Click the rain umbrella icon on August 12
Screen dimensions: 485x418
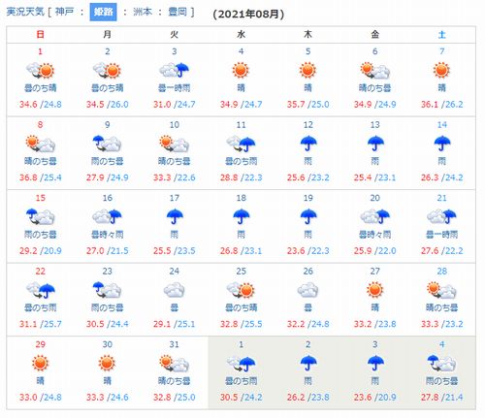(308, 144)
